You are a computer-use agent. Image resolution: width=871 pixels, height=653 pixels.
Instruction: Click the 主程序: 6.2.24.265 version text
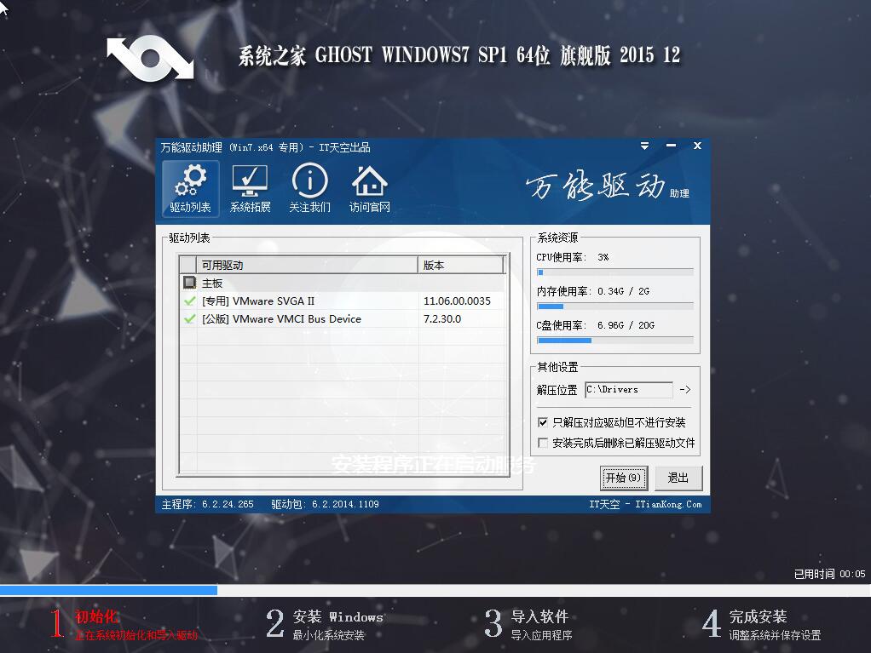coord(208,504)
